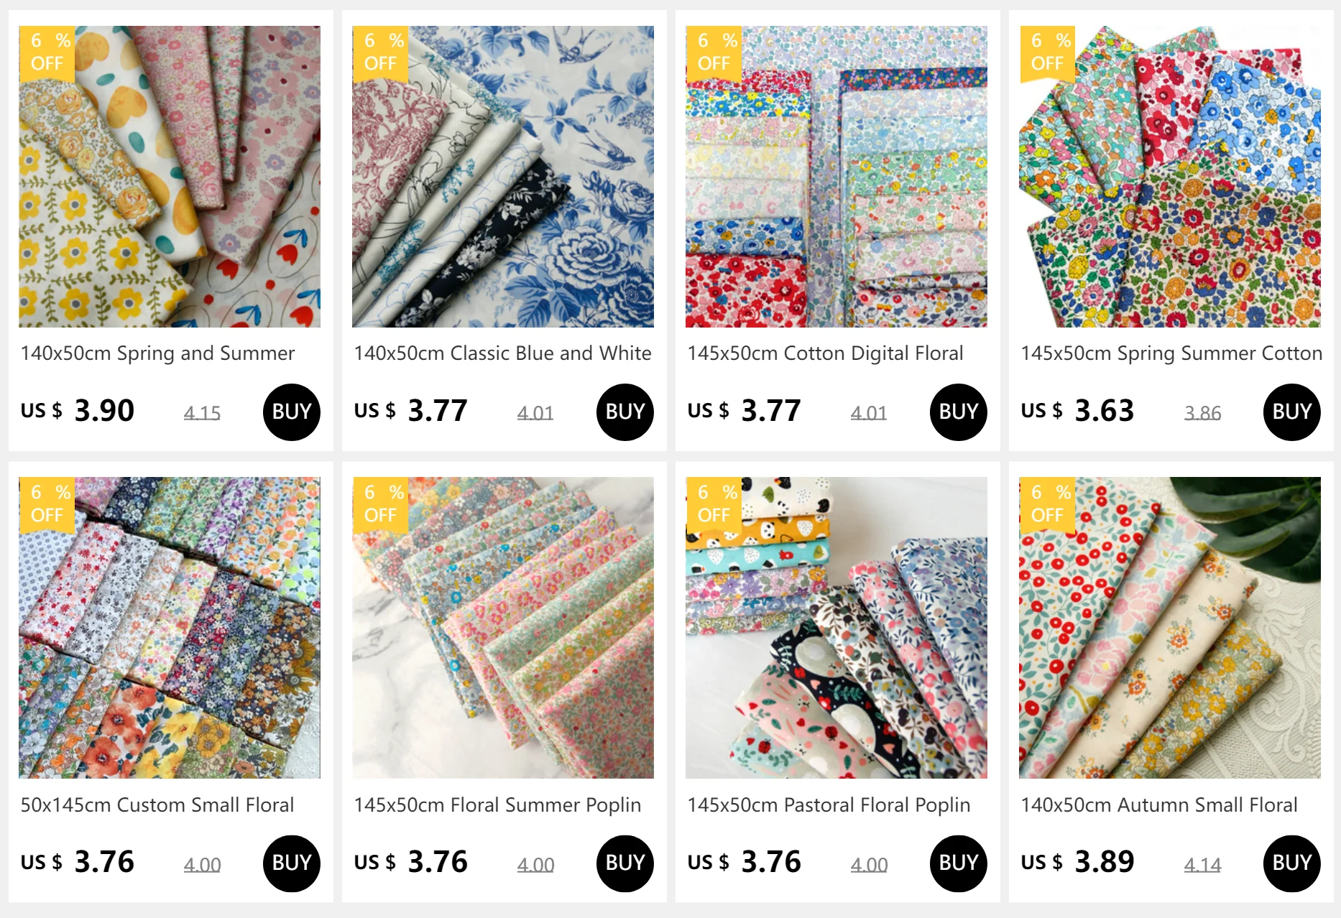
Task: Open the Pastoral Floral Poplin product image
Action: 837,628
